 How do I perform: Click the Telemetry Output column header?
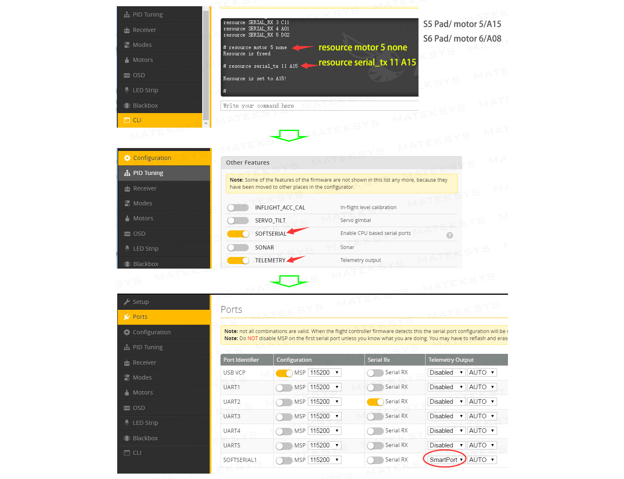point(466,360)
